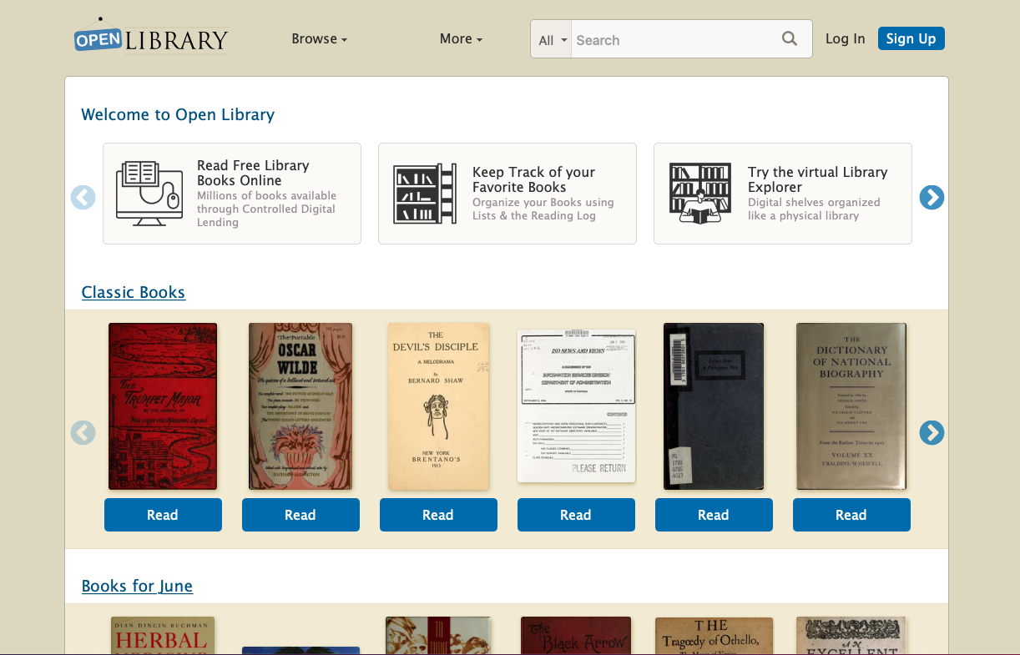Click the Oscar Wilde book cover thumbnail

[300, 406]
